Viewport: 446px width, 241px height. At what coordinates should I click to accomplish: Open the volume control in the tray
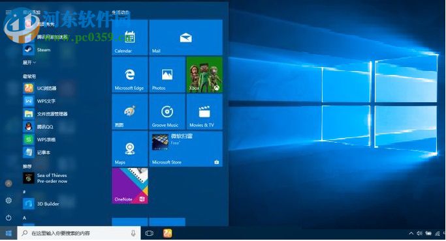click(x=419, y=233)
